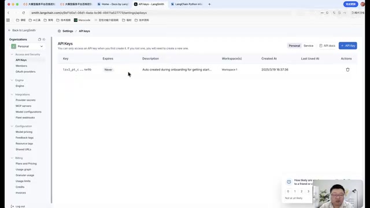Open Usage graph page
This screenshot has height=208, width=370.
[x=23, y=169]
